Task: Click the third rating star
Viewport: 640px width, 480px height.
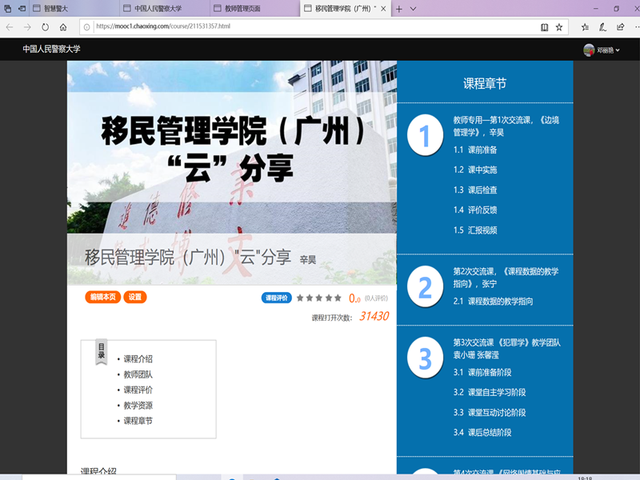Action: [319, 298]
